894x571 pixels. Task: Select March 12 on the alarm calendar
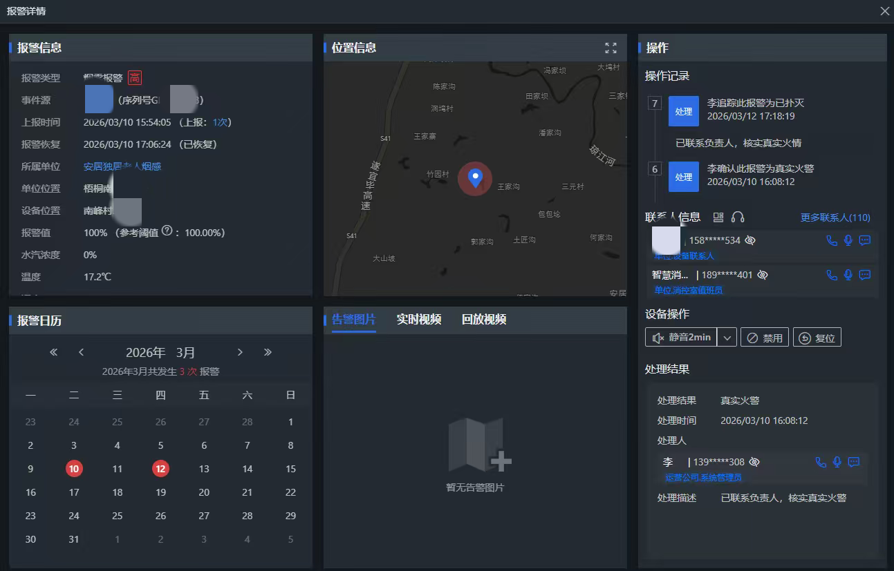click(160, 469)
